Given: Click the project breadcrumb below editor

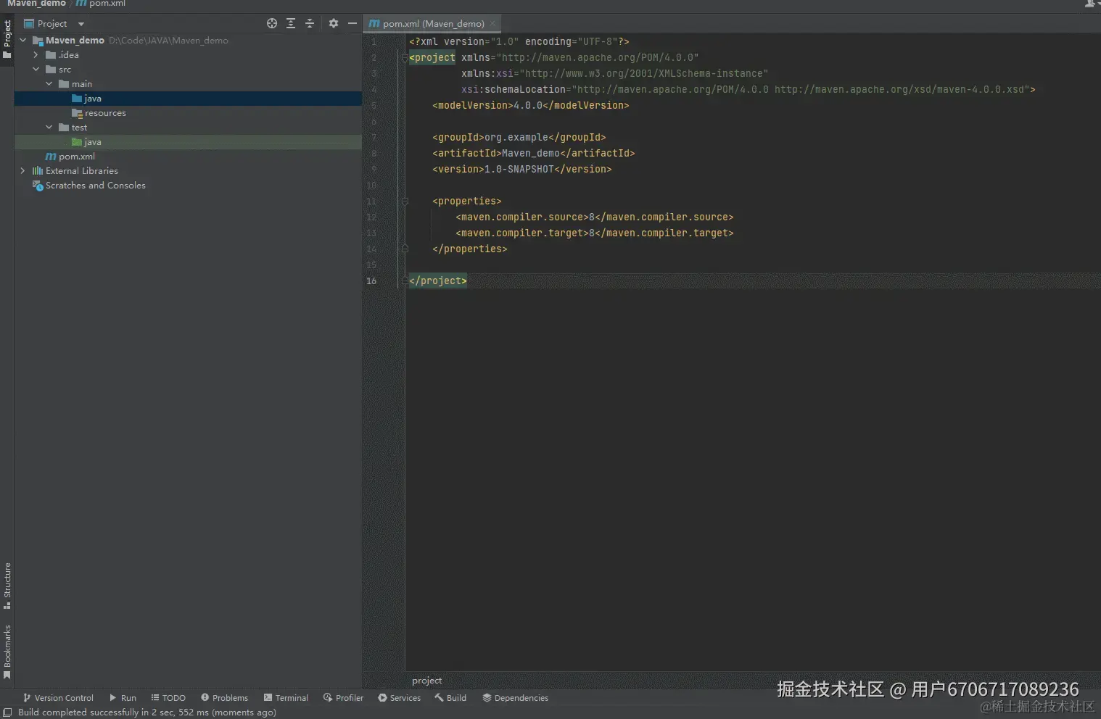Looking at the screenshot, I should tap(426, 681).
